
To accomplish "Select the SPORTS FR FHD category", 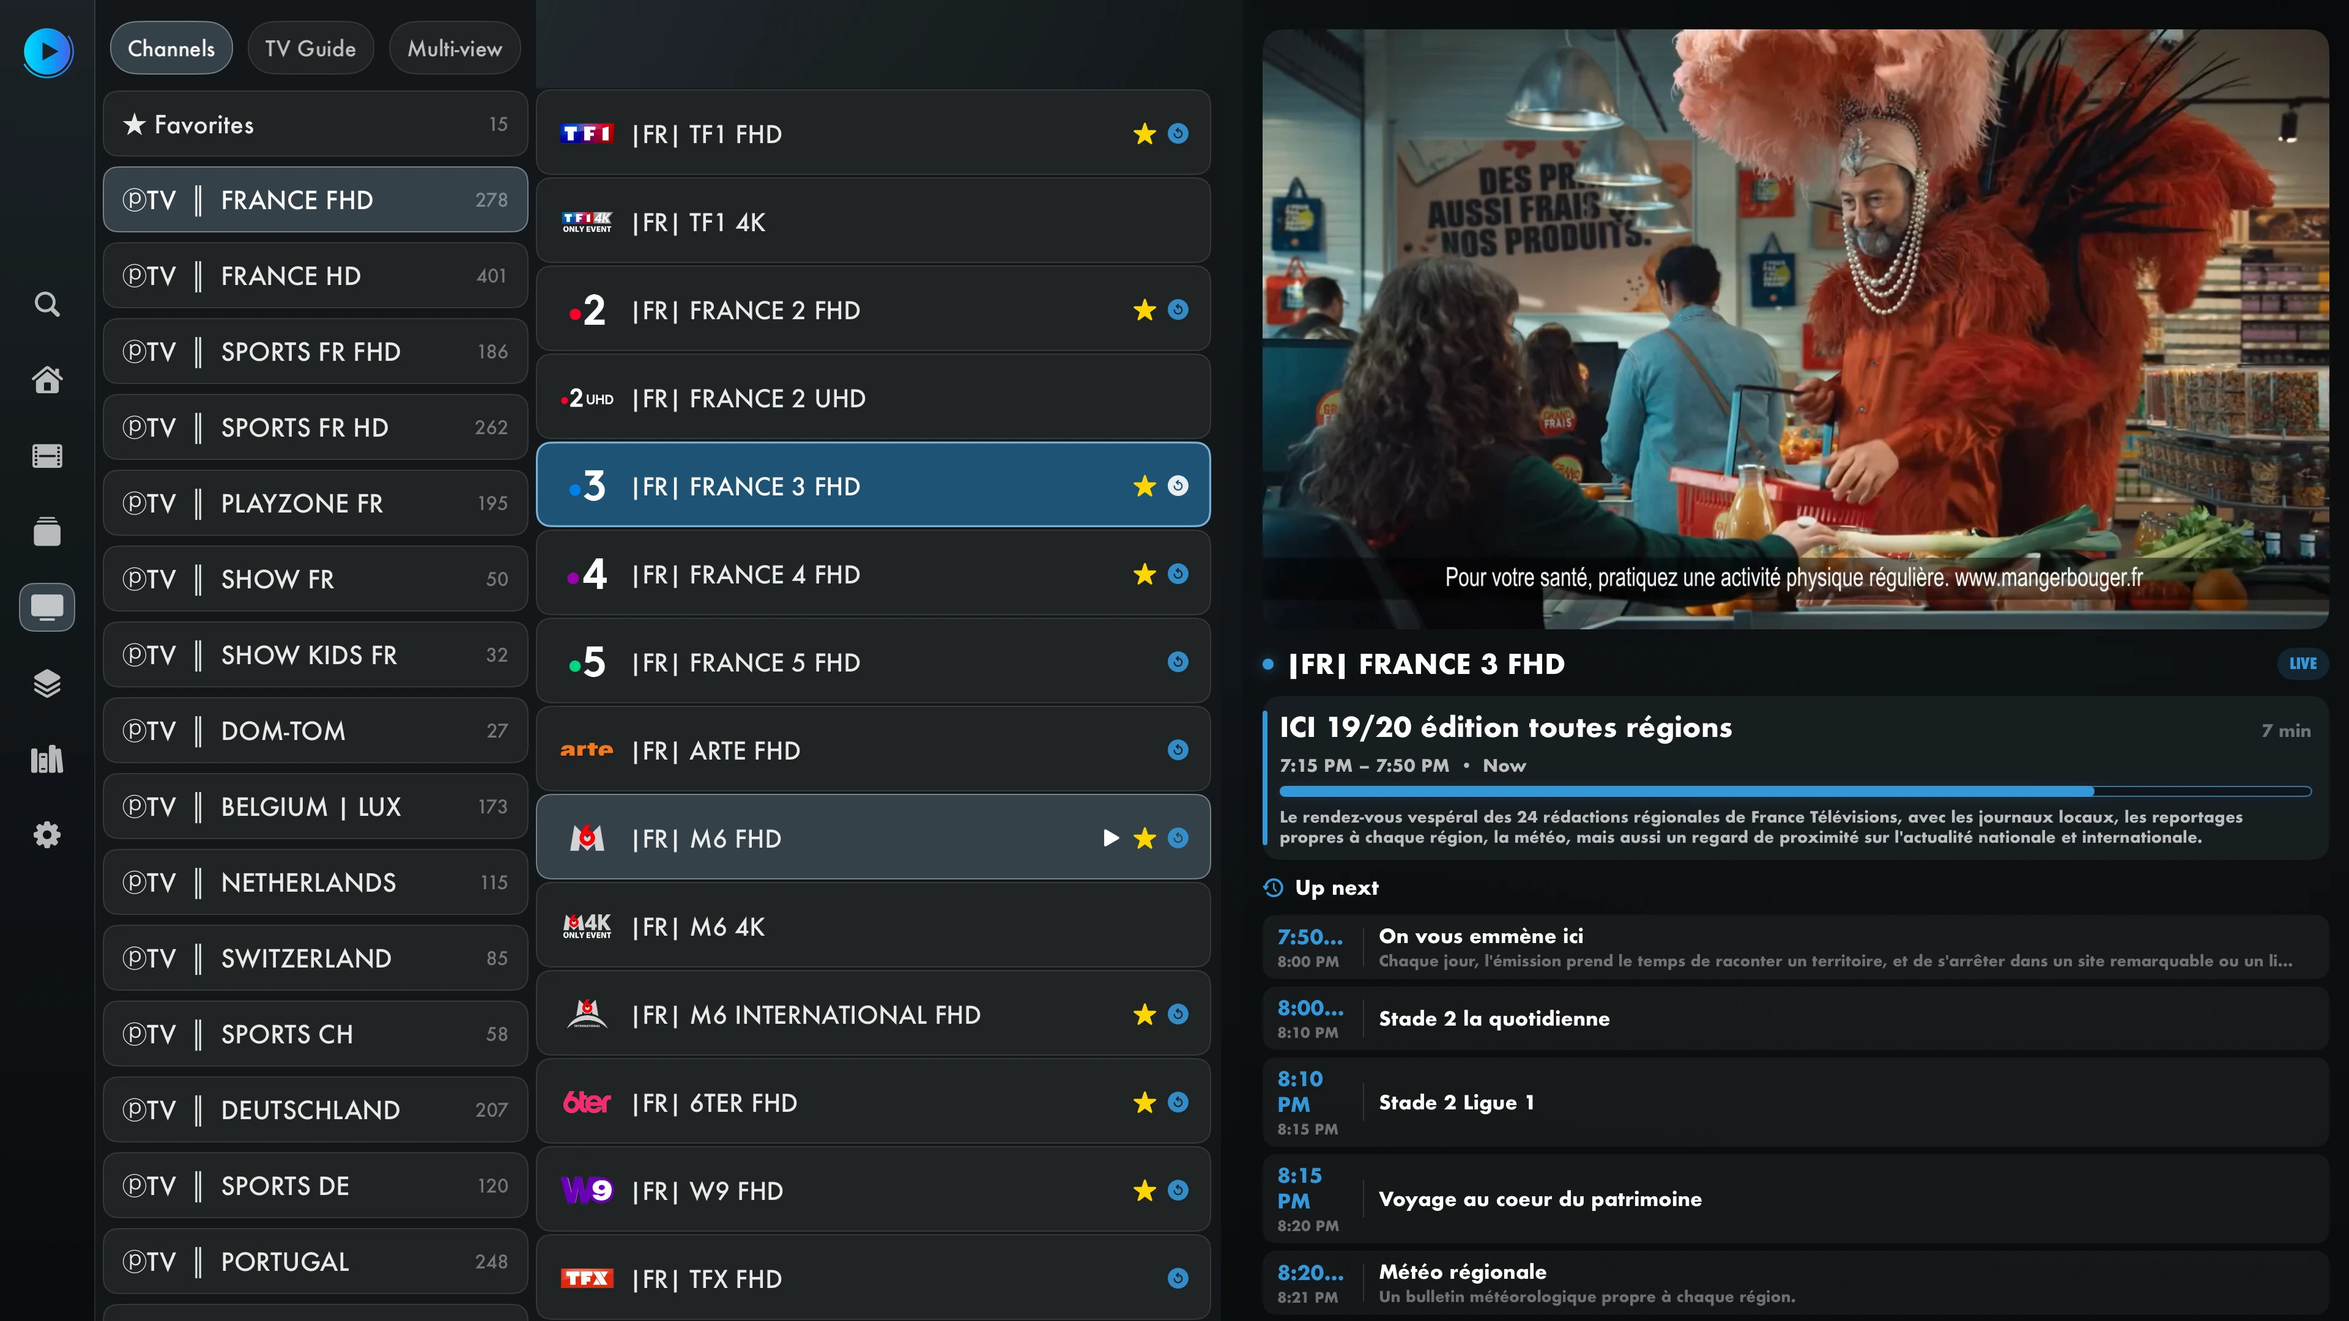I will pyautogui.click(x=316, y=352).
